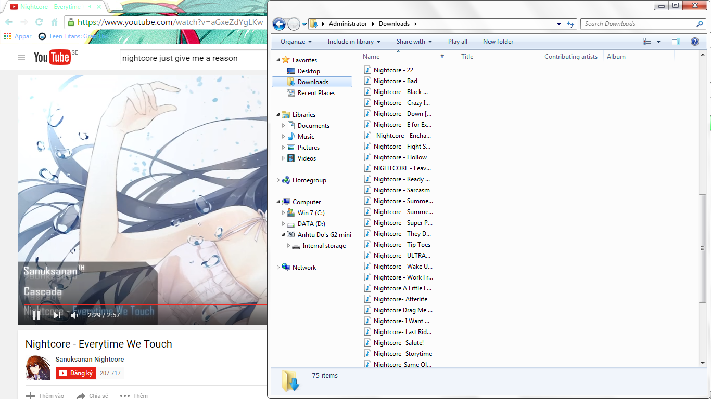Screen dimensions: 711x399
Task: Select Win 7 (C:) drive
Action: 311,213
